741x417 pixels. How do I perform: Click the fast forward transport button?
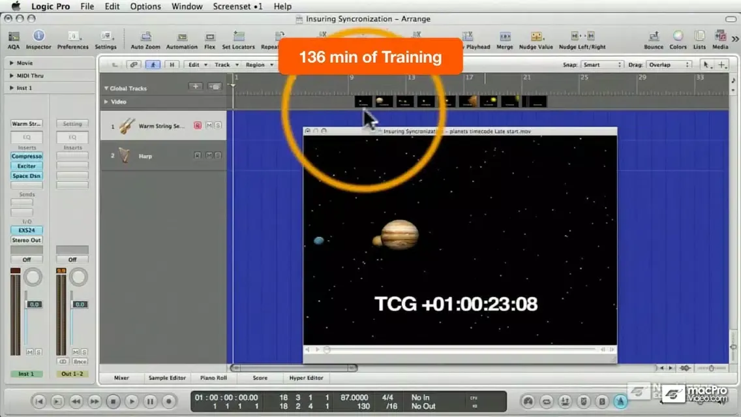[95, 401]
